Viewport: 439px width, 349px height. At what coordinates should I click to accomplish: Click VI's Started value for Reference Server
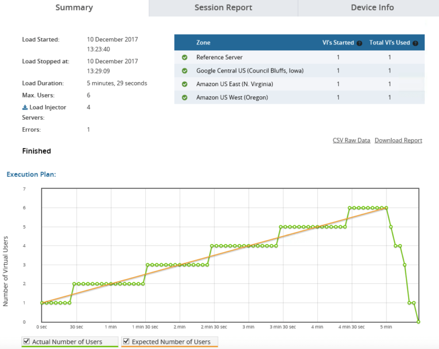(338, 57)
